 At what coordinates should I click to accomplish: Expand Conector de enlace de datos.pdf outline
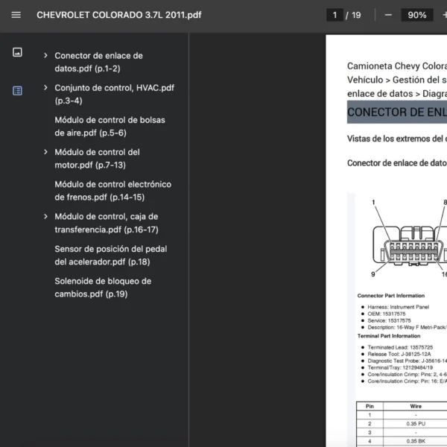(x=45, y=56)
